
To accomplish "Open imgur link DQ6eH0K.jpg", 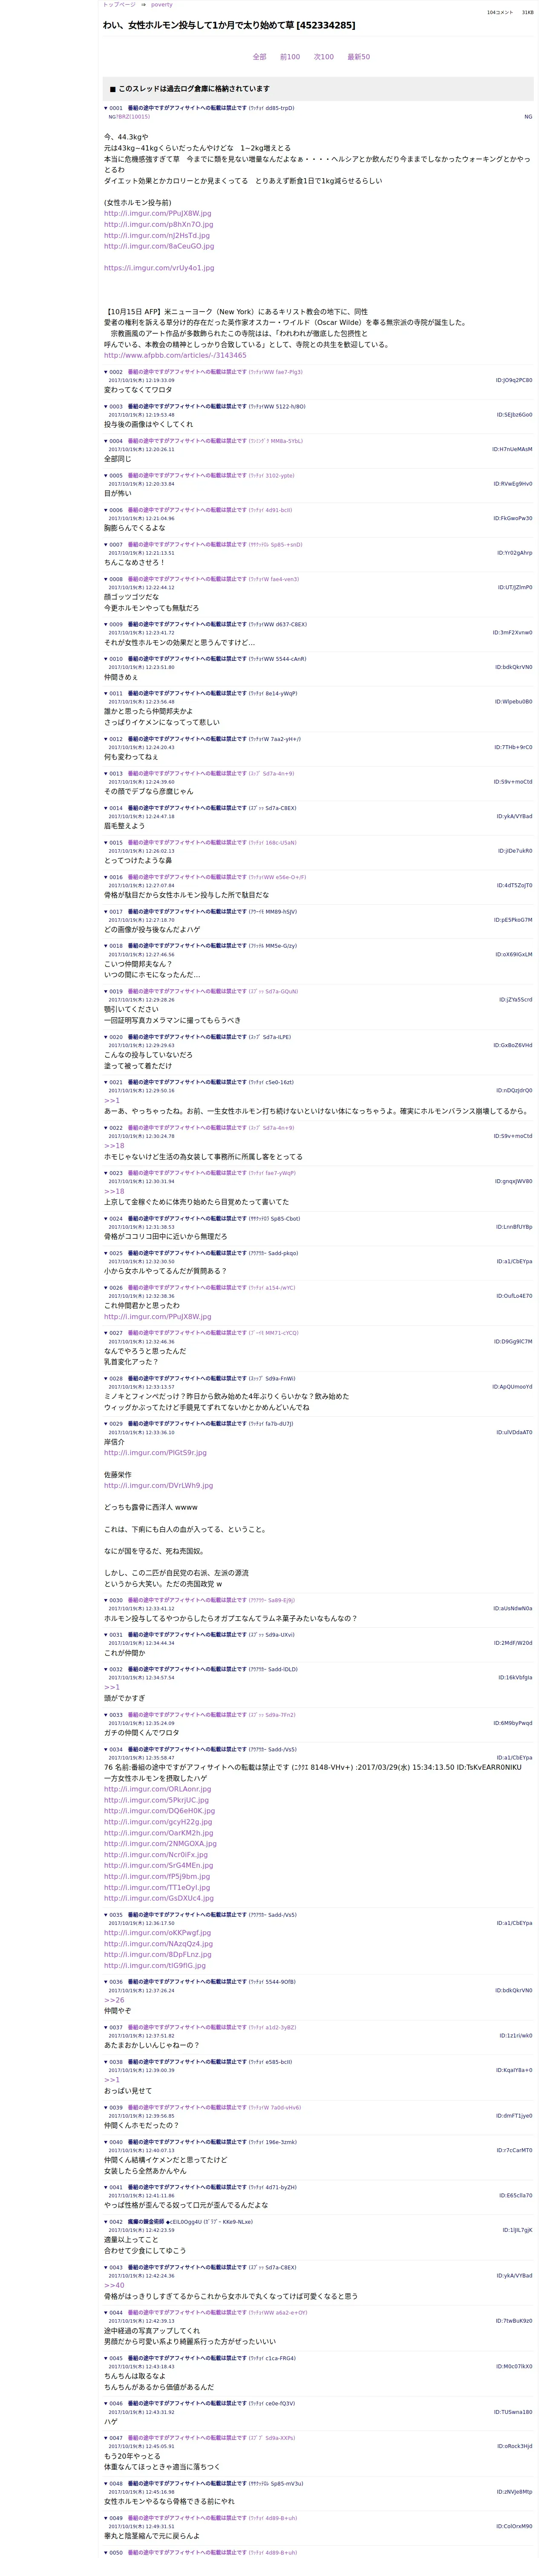I will pos(160,1811).
